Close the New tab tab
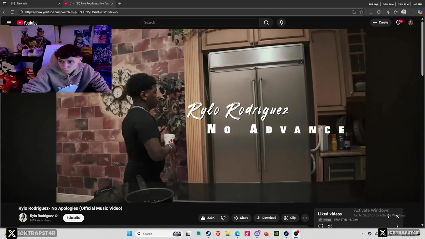The width and height of the screenshot is (425, 239). coord(59,4)
